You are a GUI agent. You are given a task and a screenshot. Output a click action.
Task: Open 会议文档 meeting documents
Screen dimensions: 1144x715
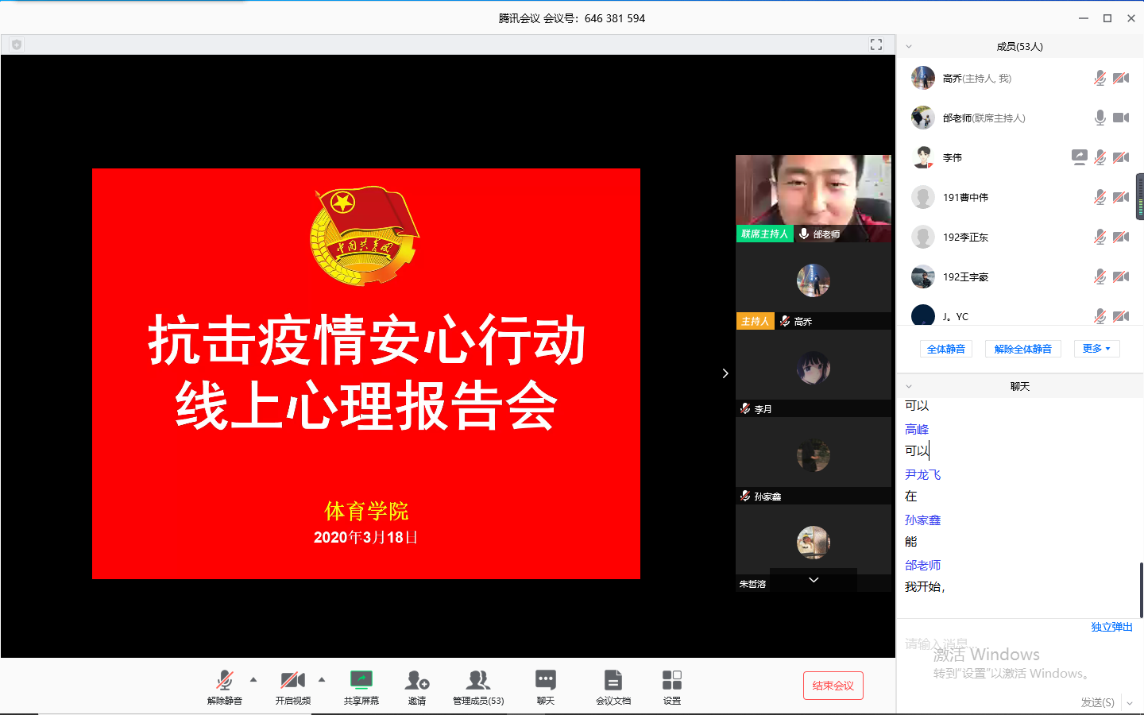click(x=613, y=687)
